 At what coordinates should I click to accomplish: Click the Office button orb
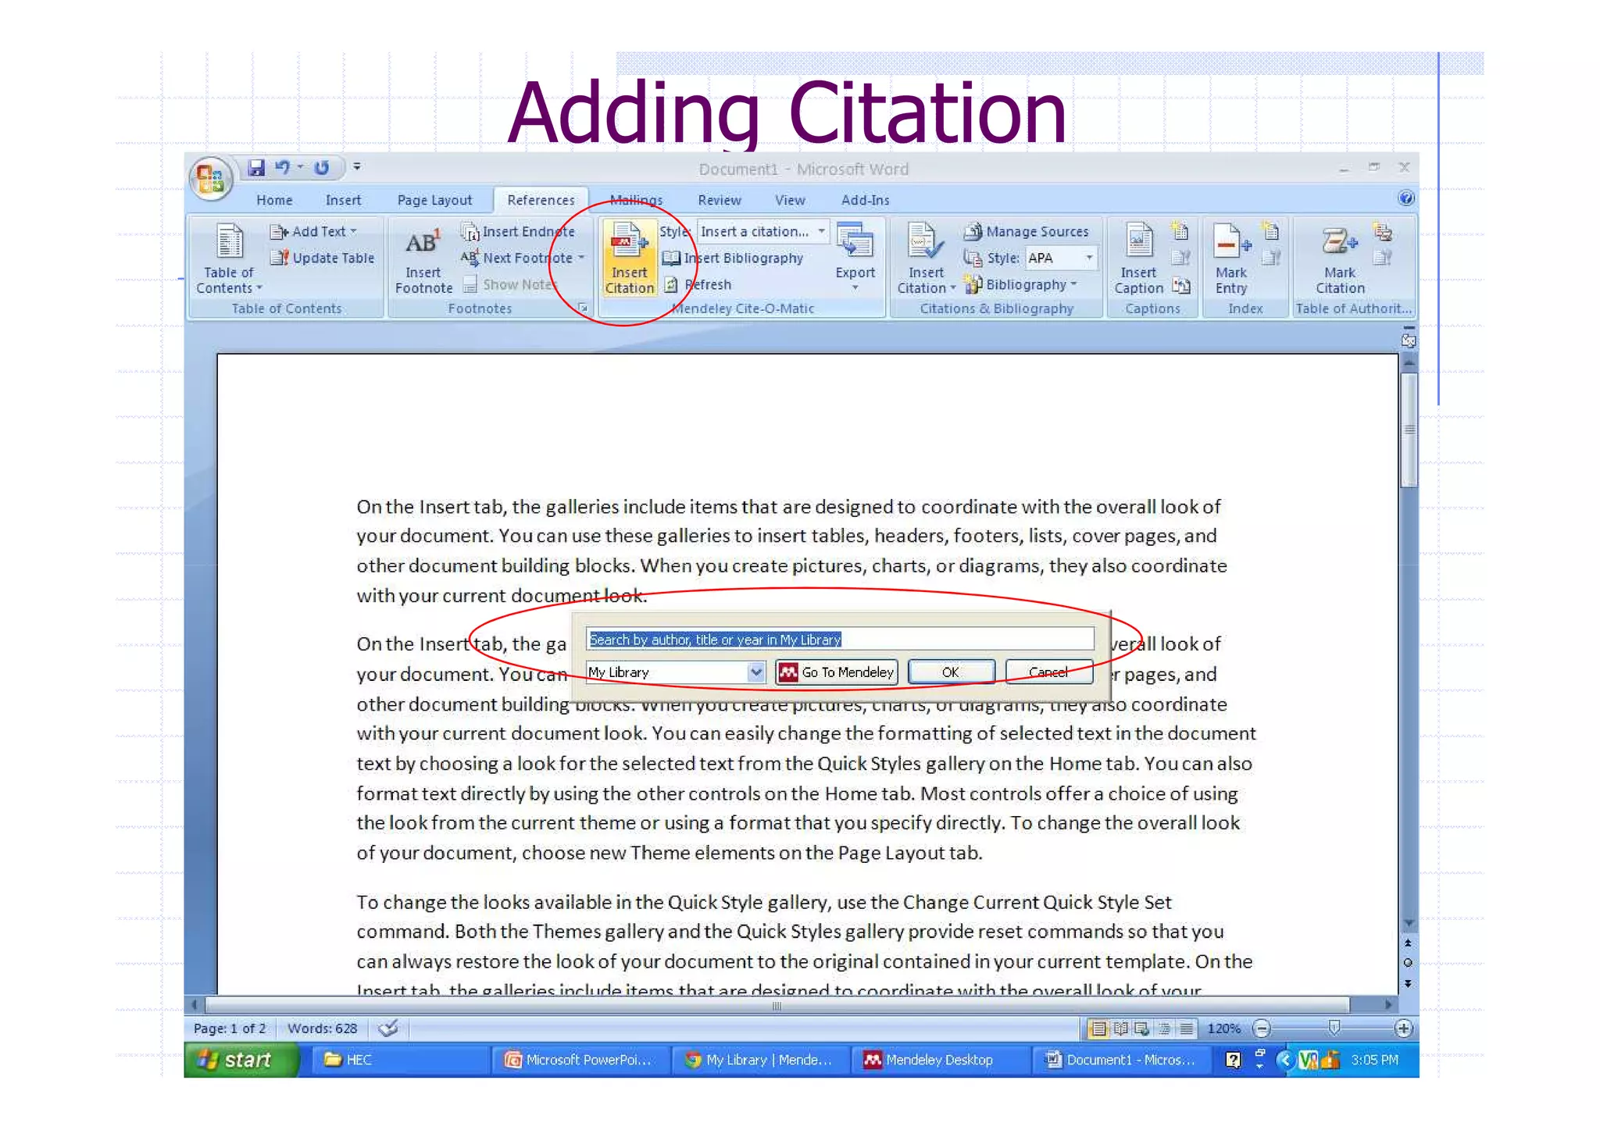(x=211, y=179)
